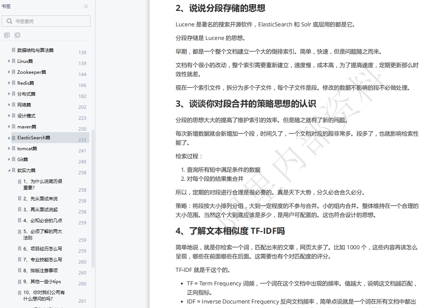The image size is (439, 308).
Task: Expand the "ElasticSearch篇" bookmark arrow
Action: (9, 137)
